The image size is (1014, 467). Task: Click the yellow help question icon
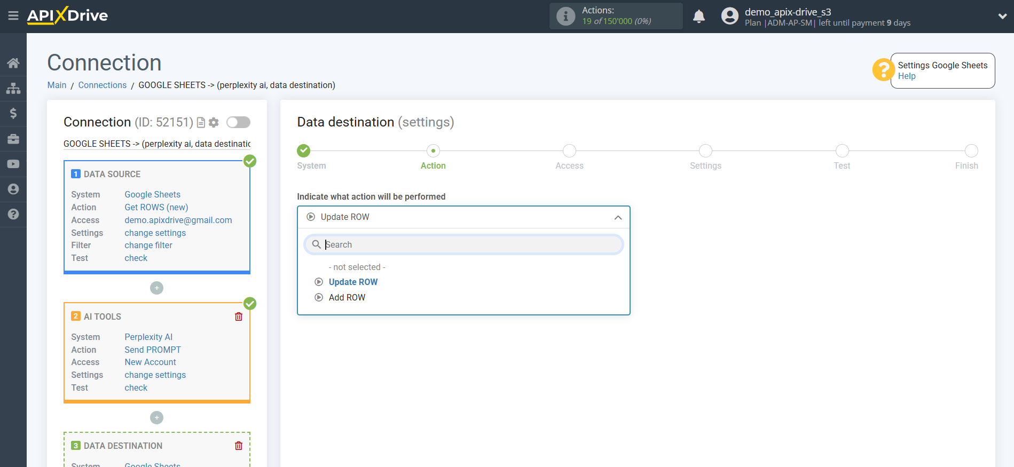[x=883, y=69]
